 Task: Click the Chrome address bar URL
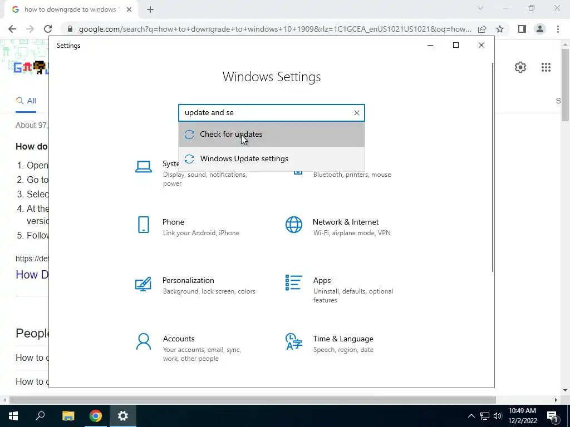275,29
